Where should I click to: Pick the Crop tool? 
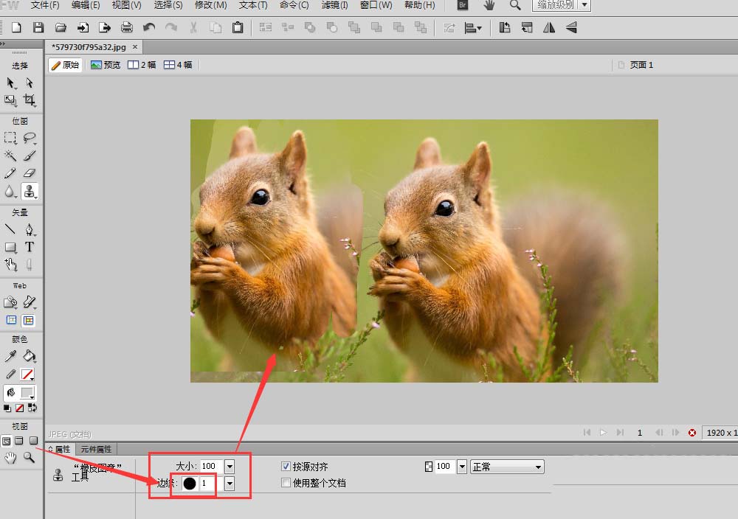pos(30,100)
